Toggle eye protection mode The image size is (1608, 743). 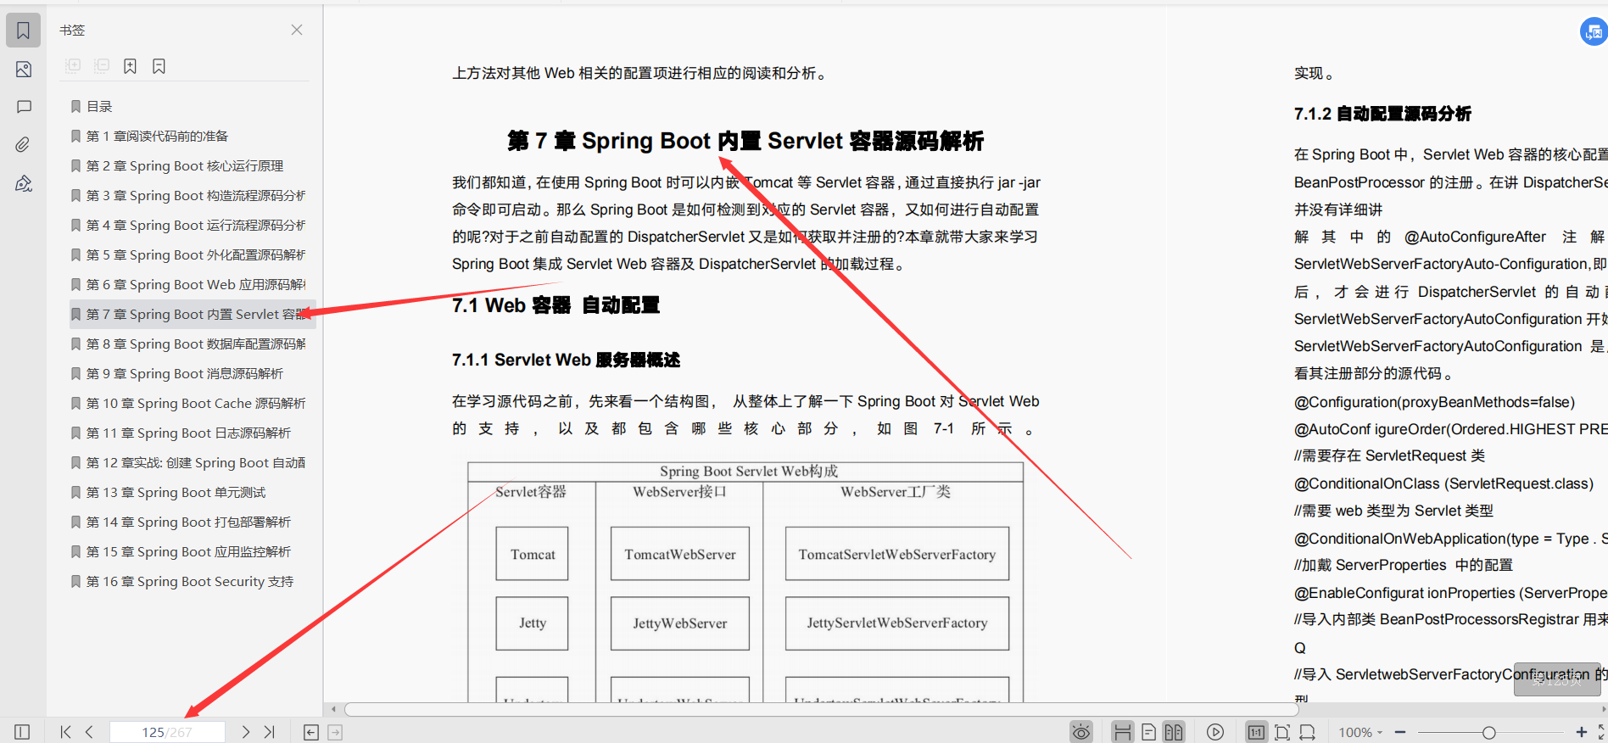tap(1080, 732)
